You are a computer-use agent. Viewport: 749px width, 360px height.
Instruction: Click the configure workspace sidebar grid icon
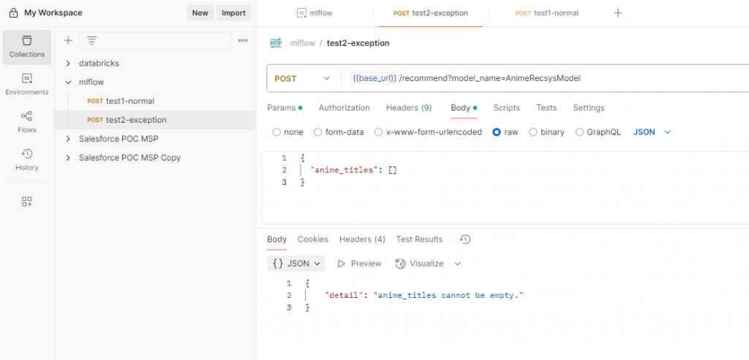click(x=27, y=202)
